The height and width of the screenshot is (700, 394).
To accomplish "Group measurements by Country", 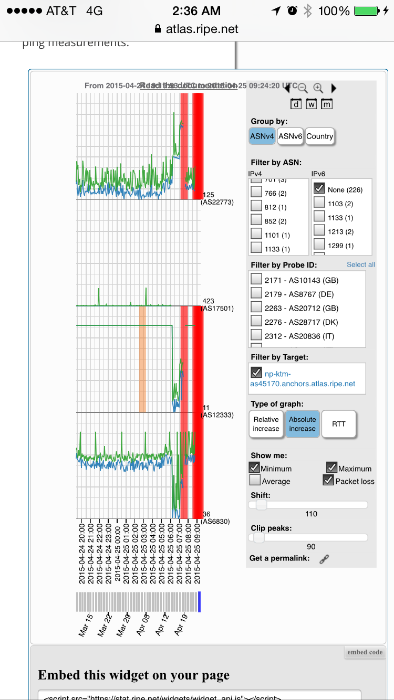I will 320,136.
